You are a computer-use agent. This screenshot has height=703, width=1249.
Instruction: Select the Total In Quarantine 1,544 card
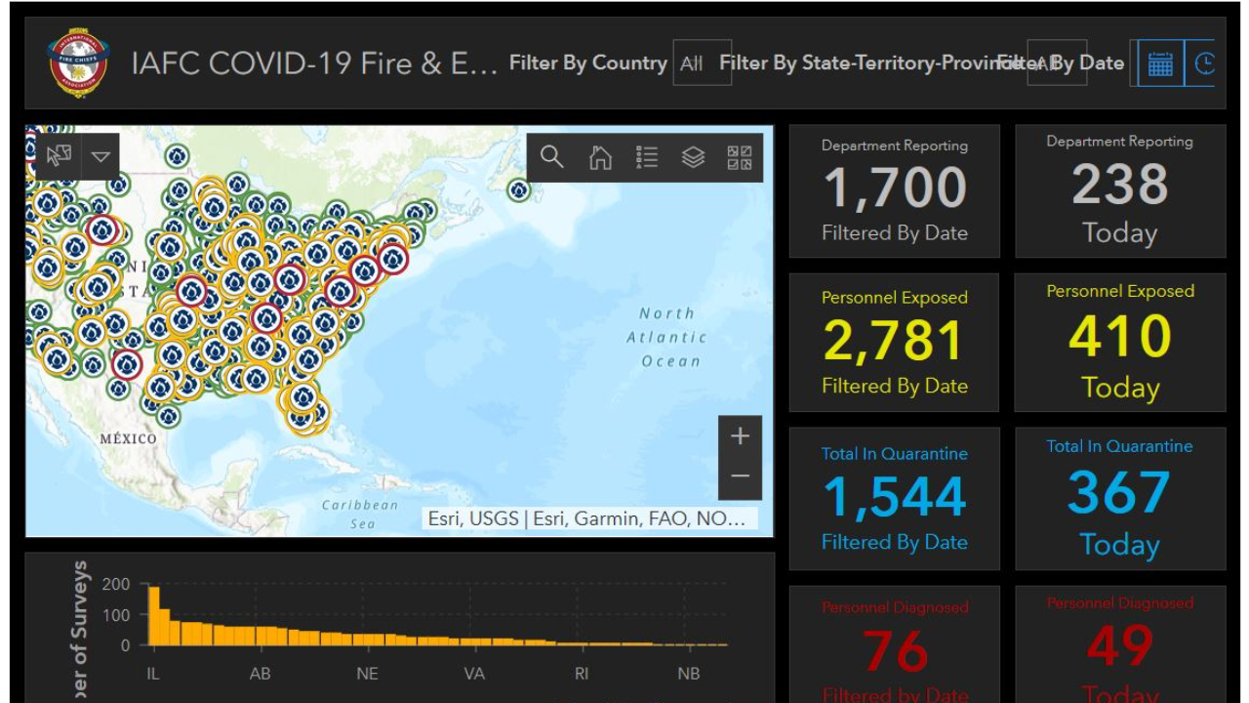pos(894,498)
